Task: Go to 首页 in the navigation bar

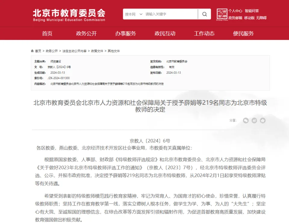Action: [x=47, y=34]
